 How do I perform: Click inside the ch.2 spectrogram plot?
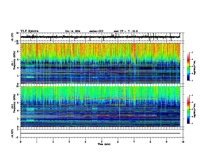[100, 107]
